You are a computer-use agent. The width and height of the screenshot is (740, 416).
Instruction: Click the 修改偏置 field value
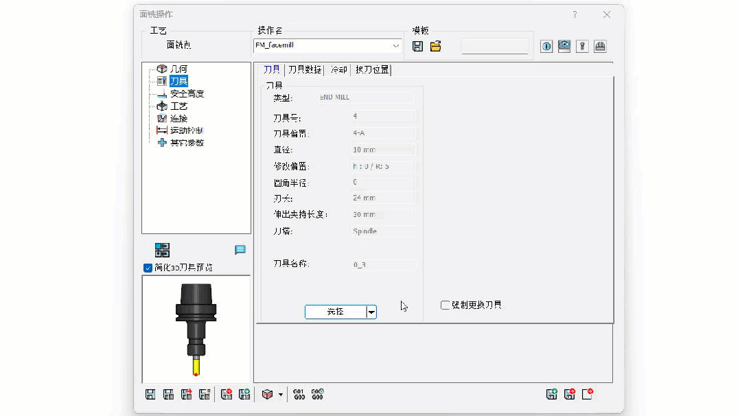coord(384,166)
